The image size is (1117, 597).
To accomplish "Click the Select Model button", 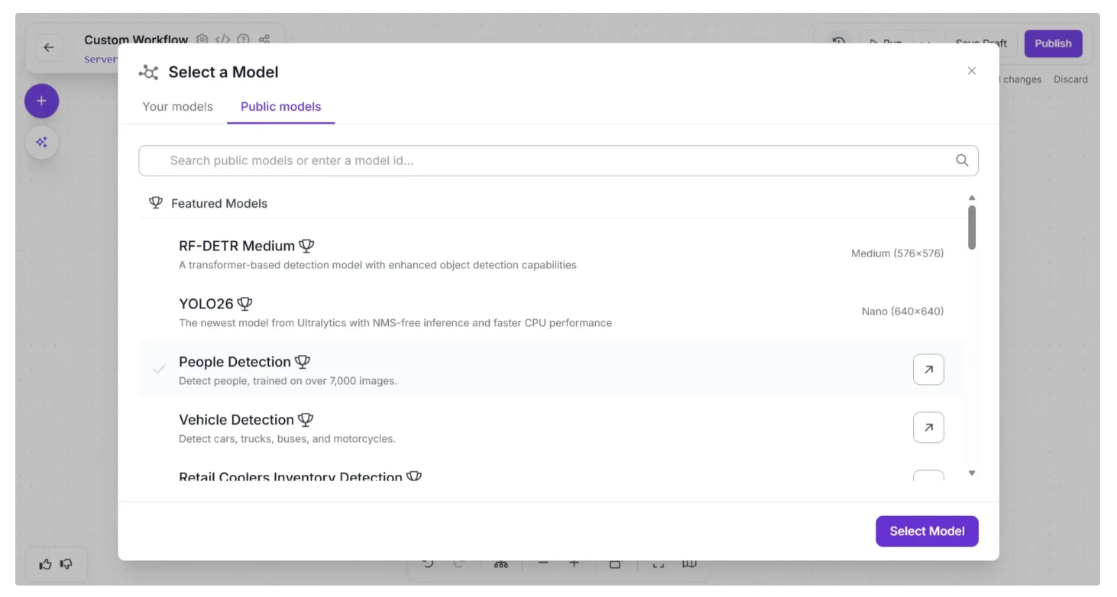I will (x=927, y=531).
